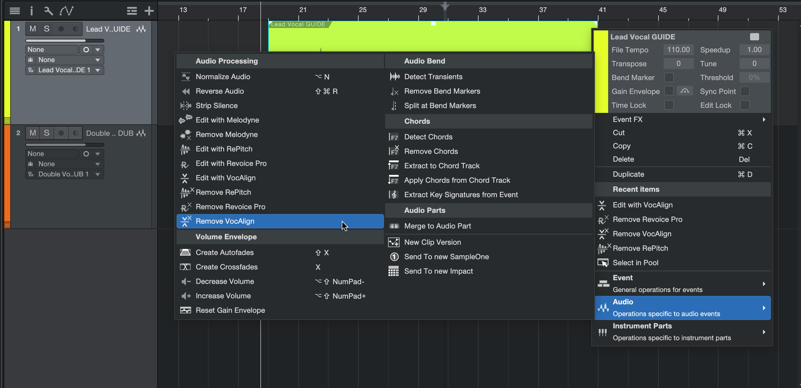Select the wrench tool icon in toolbar
This screenshot has width=801, height=388.
point(48,11)
